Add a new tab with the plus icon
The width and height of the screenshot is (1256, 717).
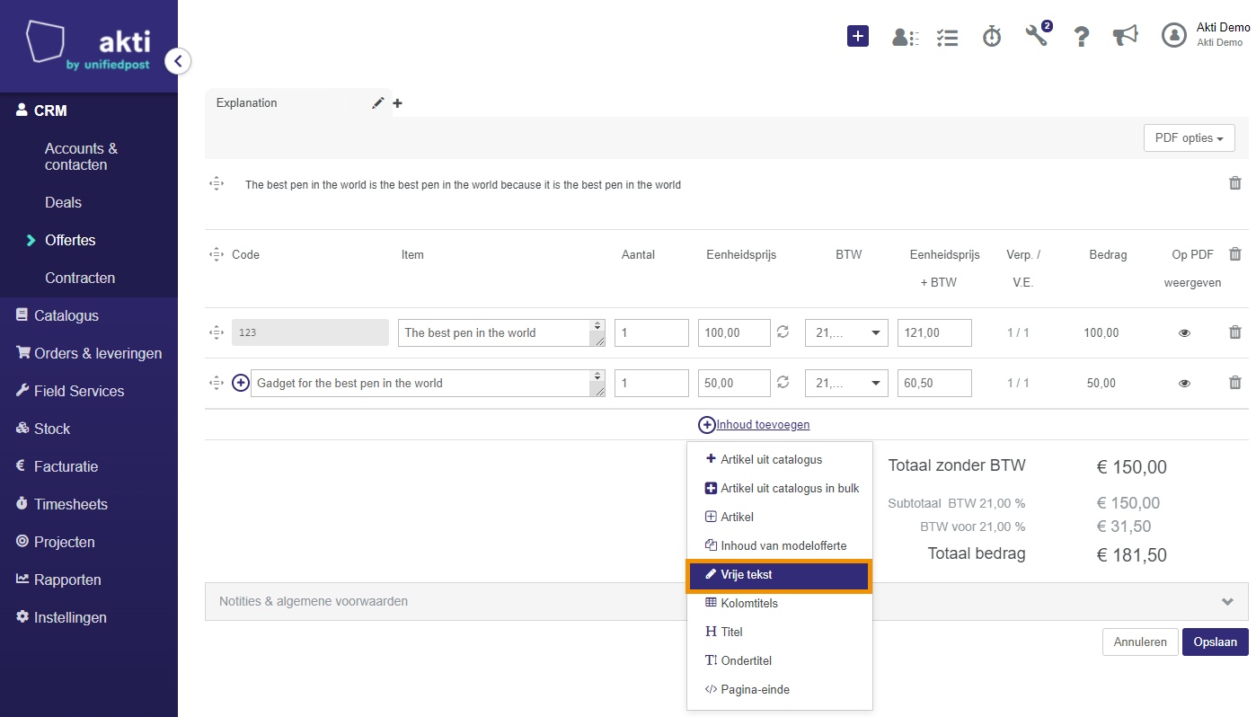point(397,103)
